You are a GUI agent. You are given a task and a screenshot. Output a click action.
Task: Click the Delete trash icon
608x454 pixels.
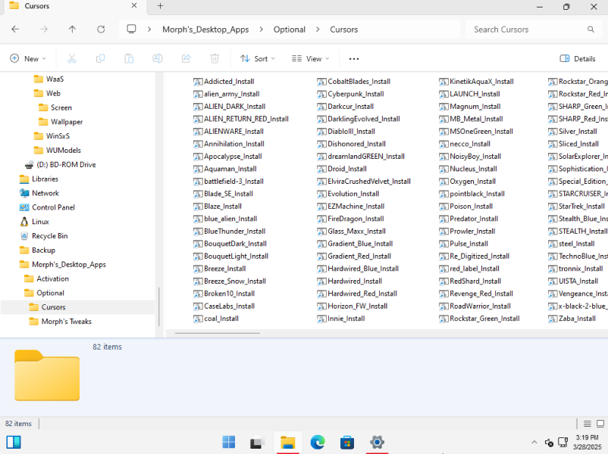[x=215, y=59]
